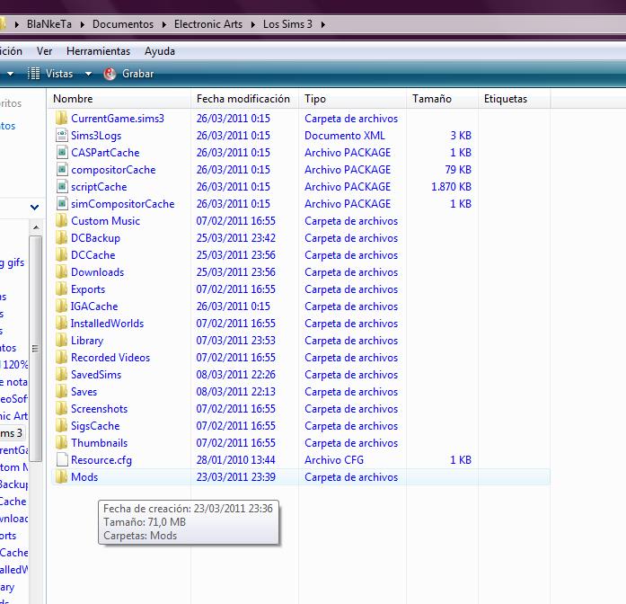Expand breadcrumb arrow after Electronic Arts
The image size is (626, 604).
point(252,24)
